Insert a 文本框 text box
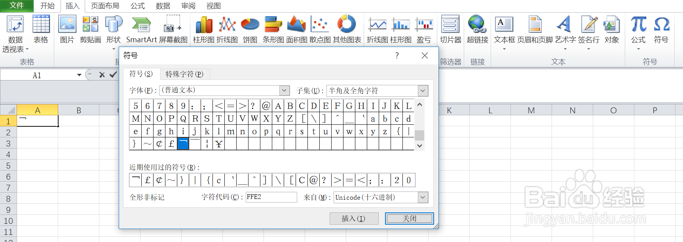683x242 pixels. [x=504, y=24]
